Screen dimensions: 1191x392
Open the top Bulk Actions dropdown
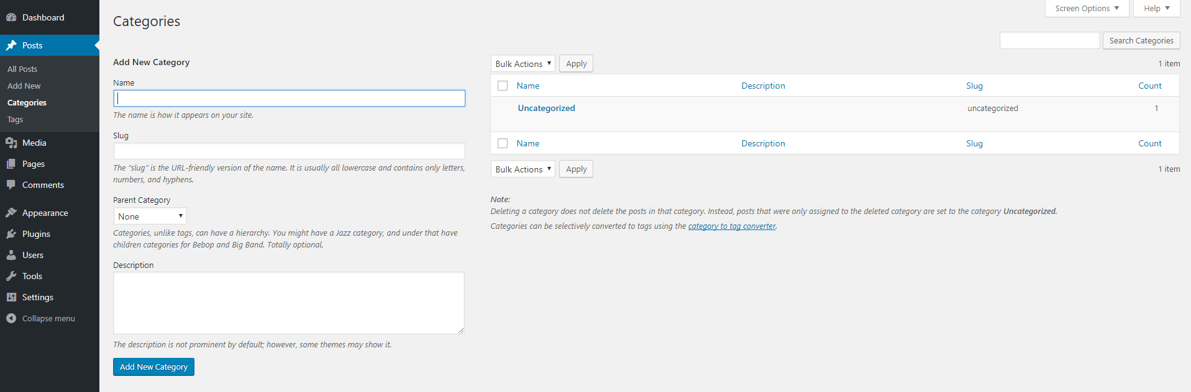point(522,64)
